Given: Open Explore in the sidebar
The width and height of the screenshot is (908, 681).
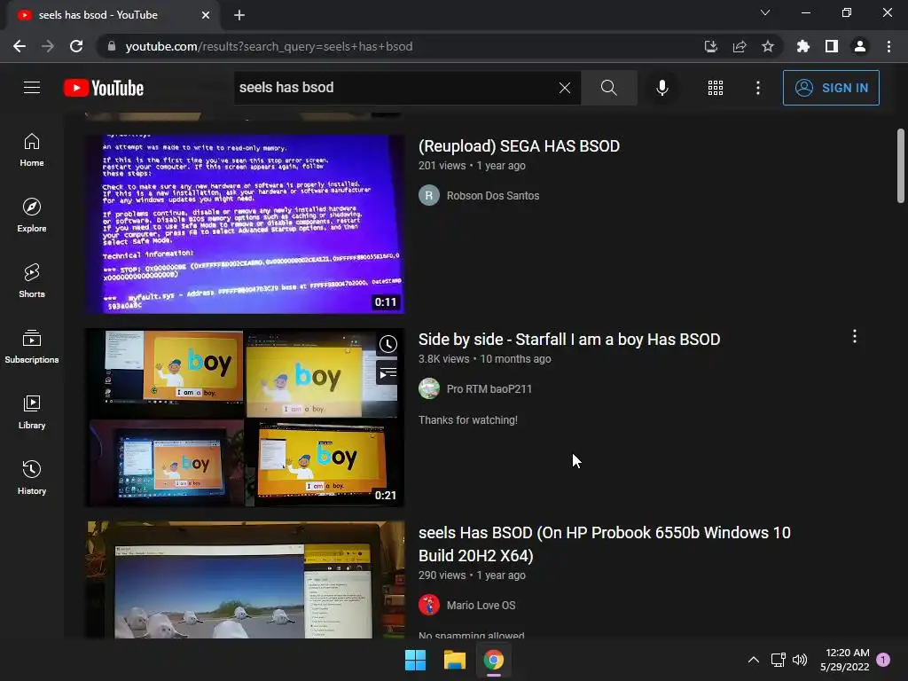Looking at the screenshot, I should click(x=32, y=215).
